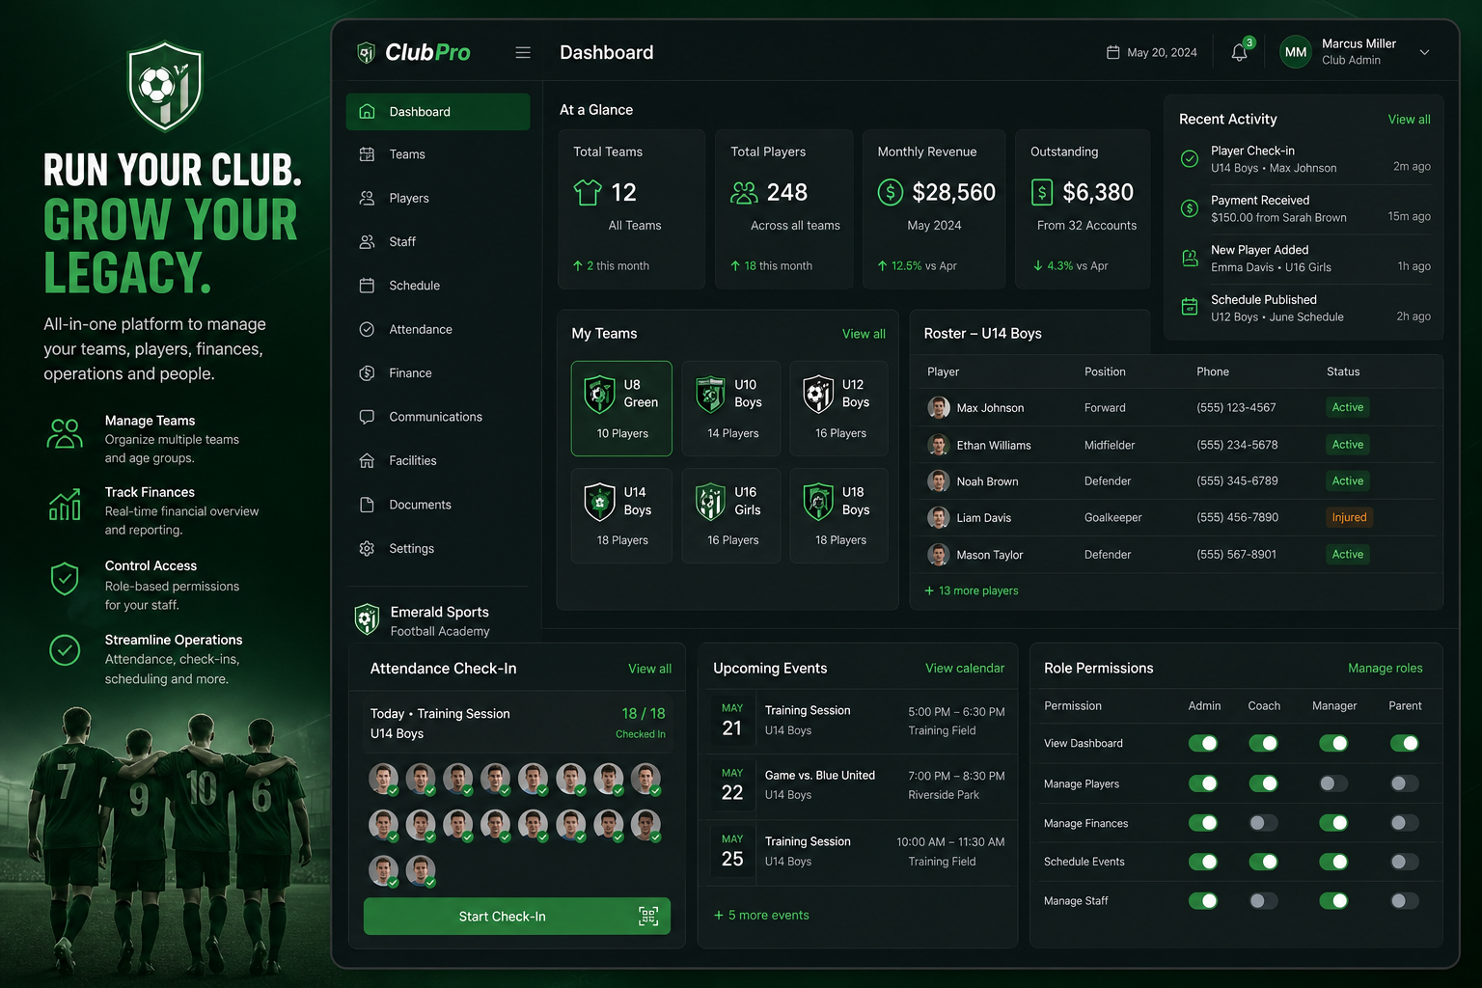Toggle Manage Staff for Admin

coord(1203,901)
